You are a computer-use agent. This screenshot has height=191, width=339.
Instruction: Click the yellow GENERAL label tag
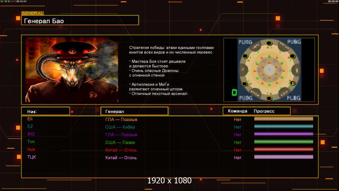click(33, 13)
